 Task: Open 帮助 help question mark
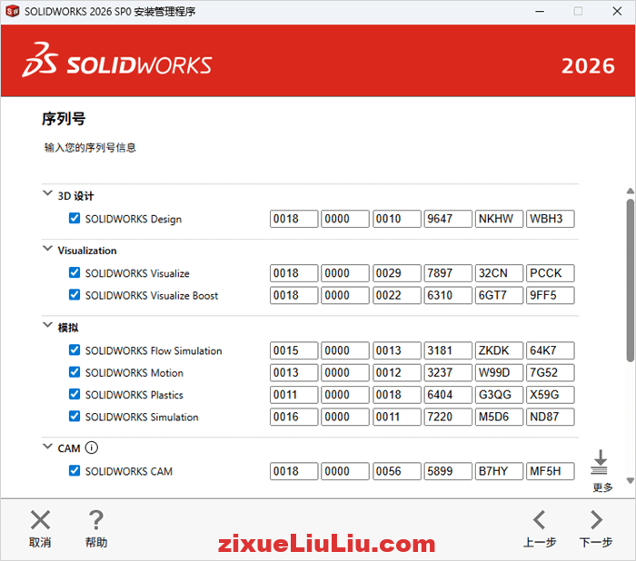click(x=96, y=520)
